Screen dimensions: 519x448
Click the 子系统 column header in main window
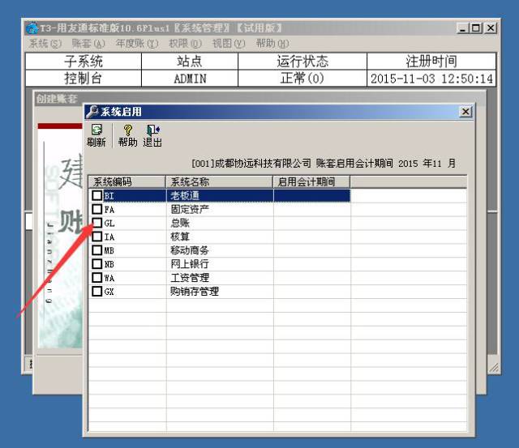[x=84, y=62]
